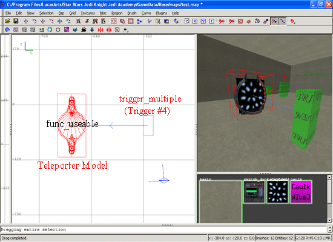Select the basic gray floor texture
This screenshot has height=242, width=333.
tap(220, 201)
